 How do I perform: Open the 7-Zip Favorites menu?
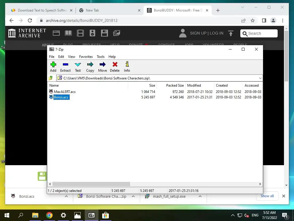(86, 57)
